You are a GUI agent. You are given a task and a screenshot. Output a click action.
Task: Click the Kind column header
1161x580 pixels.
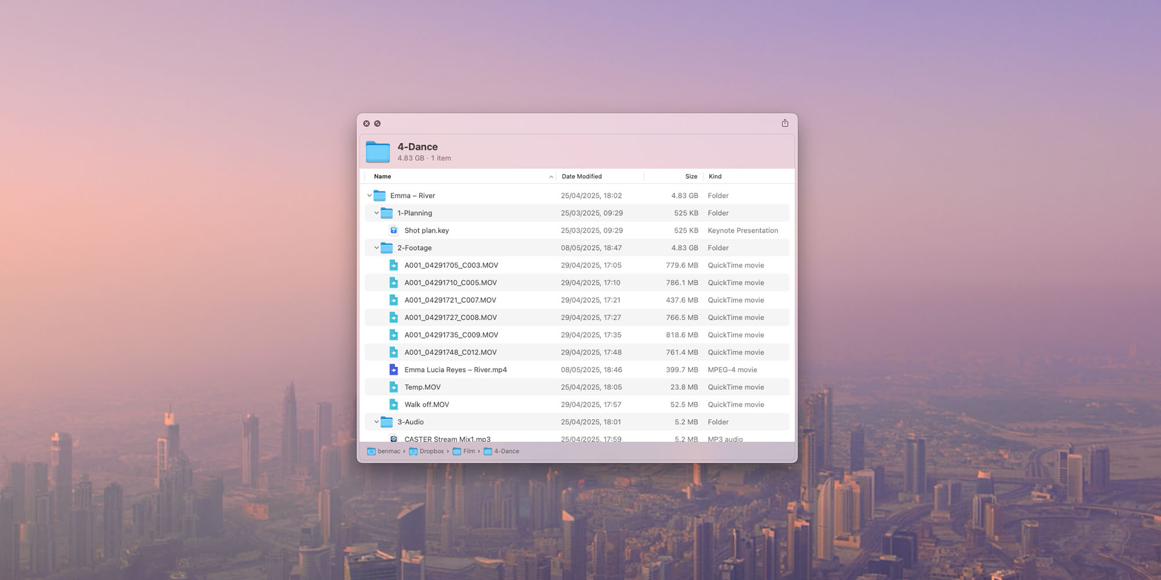pos(715,176)
